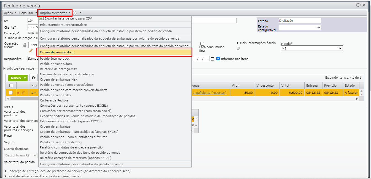
Task: Open the calendar date picker icon
Action: [x=213, y=59]
